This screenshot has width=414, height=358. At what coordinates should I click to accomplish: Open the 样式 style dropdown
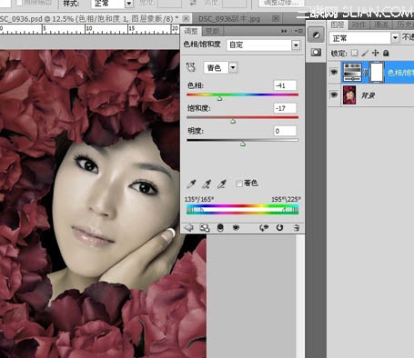[112, 4]
